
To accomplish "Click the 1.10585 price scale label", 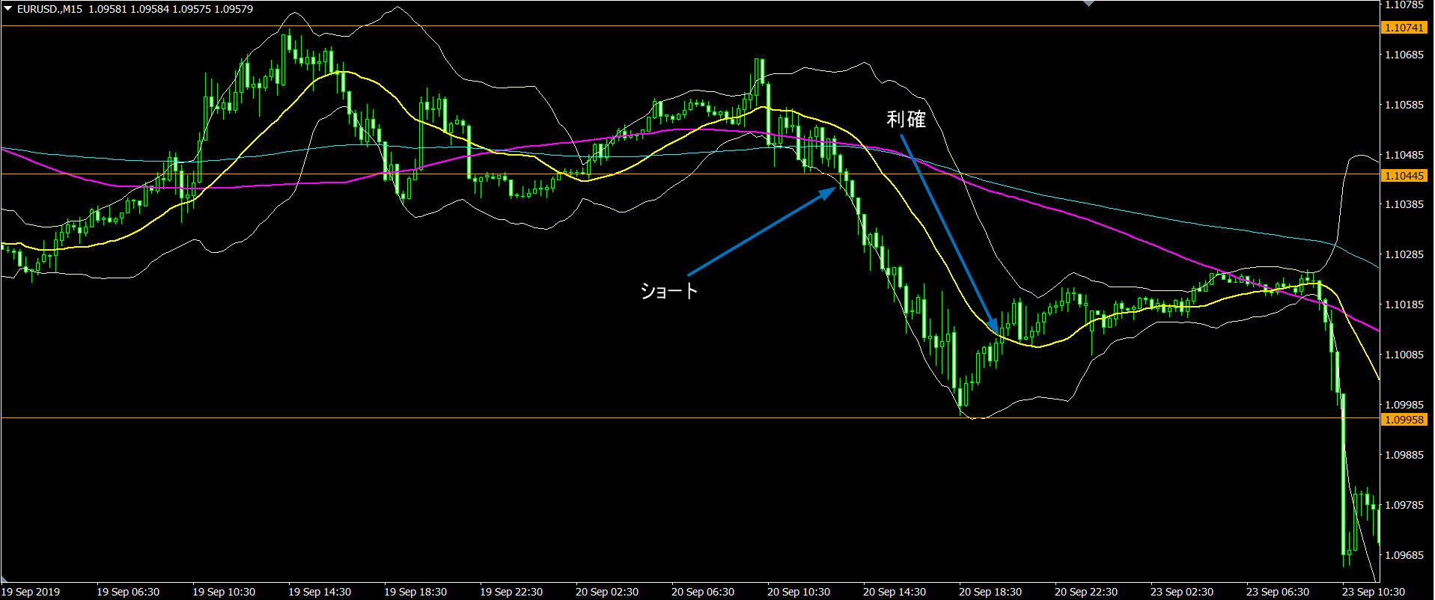I will [1404, 105].
